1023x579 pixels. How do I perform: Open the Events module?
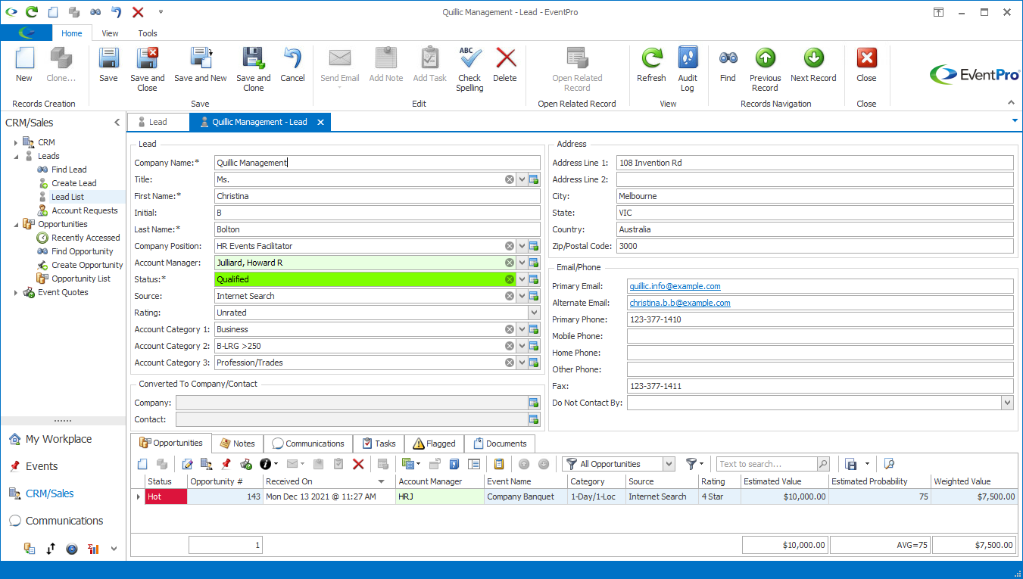point(42,466)
